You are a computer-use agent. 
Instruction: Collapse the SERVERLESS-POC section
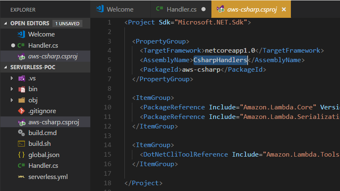(x=5, y=67)
